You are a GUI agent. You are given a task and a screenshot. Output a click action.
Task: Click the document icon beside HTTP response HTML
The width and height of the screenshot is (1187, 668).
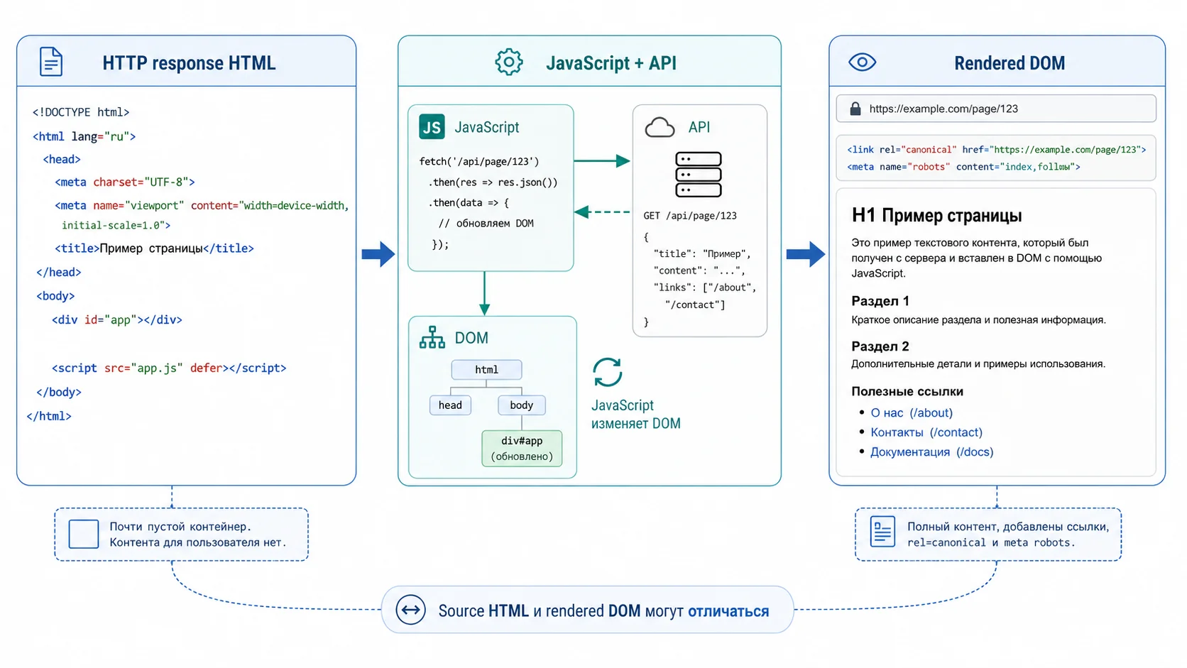click(51, 62)
